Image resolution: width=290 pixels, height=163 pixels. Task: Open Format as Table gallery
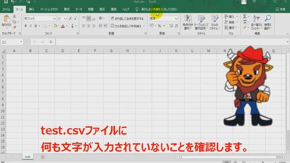[x=201, y=22]
